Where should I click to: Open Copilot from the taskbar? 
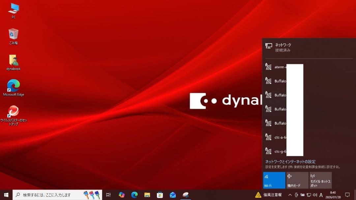[x=122, y=195]
